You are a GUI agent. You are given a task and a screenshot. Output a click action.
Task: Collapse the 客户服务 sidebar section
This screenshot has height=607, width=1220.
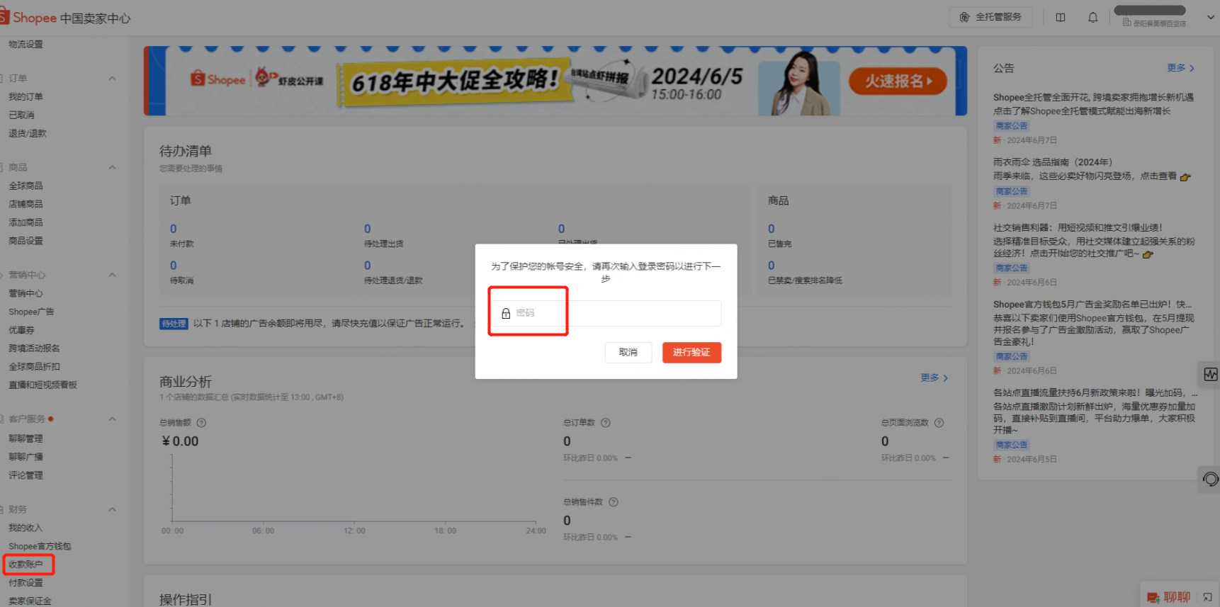[x=112, y=419]
